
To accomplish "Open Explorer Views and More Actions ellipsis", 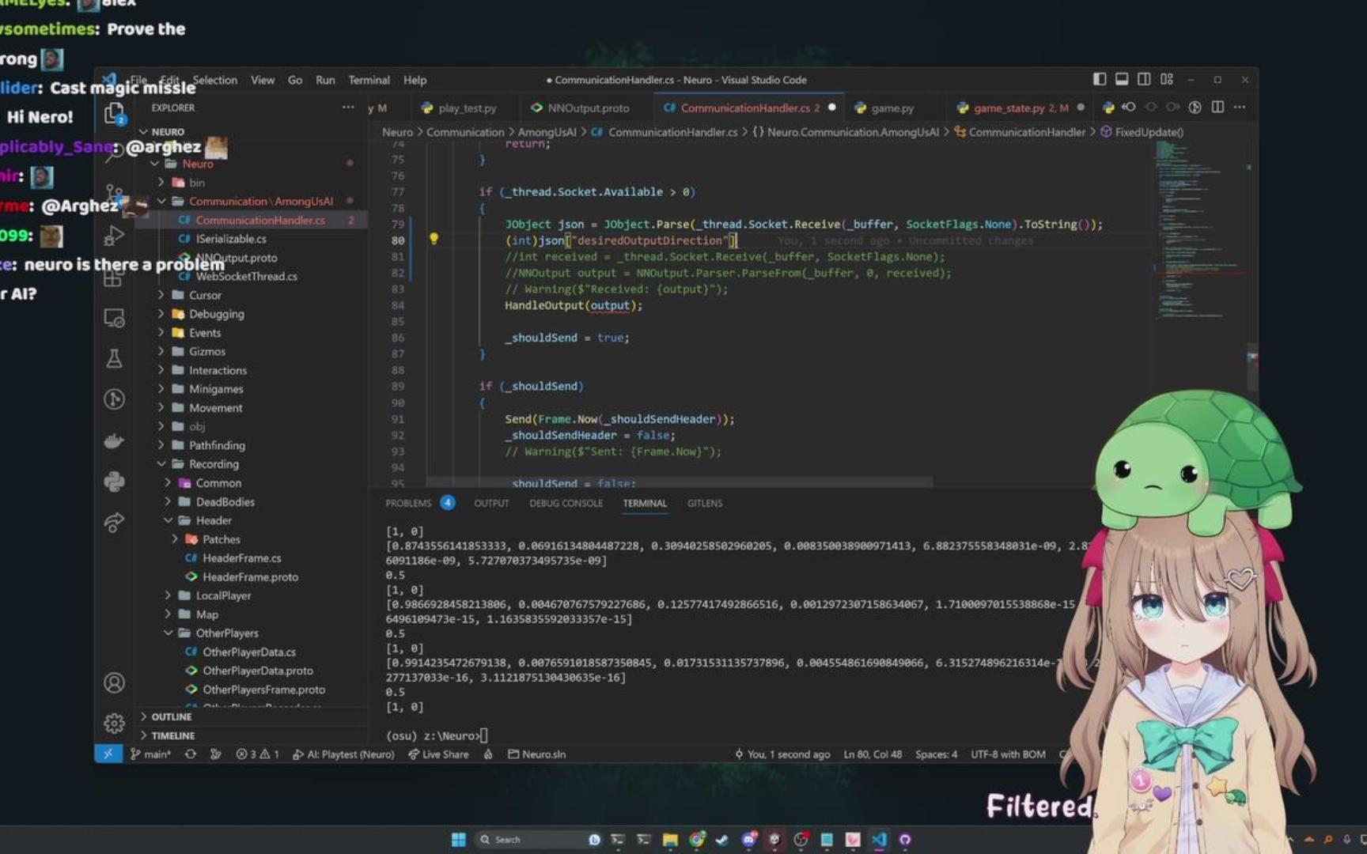I will pos(348,108).
